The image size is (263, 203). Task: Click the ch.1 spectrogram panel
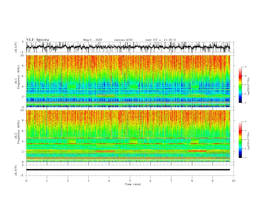coord(128,81)
